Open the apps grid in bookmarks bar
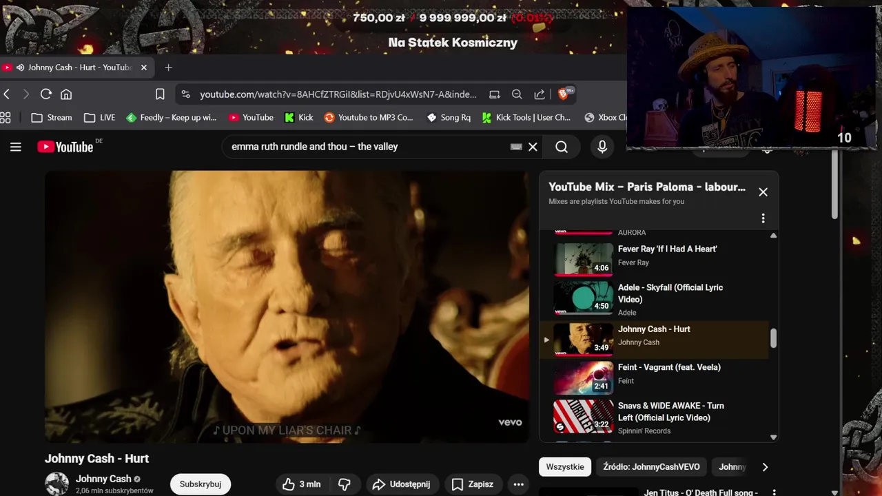This screenshot has height=496, width=882. pyautogui.click(x=6, y=118)
